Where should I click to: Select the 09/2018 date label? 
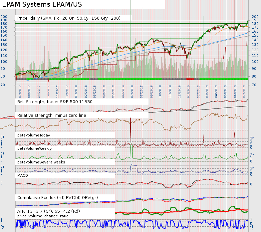tap(151, 92)
